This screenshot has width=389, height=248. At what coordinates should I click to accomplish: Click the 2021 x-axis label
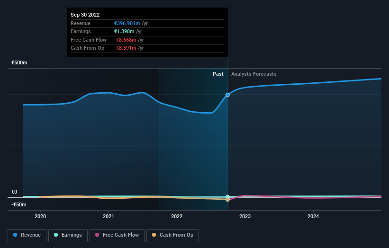(x=109, y=217)
